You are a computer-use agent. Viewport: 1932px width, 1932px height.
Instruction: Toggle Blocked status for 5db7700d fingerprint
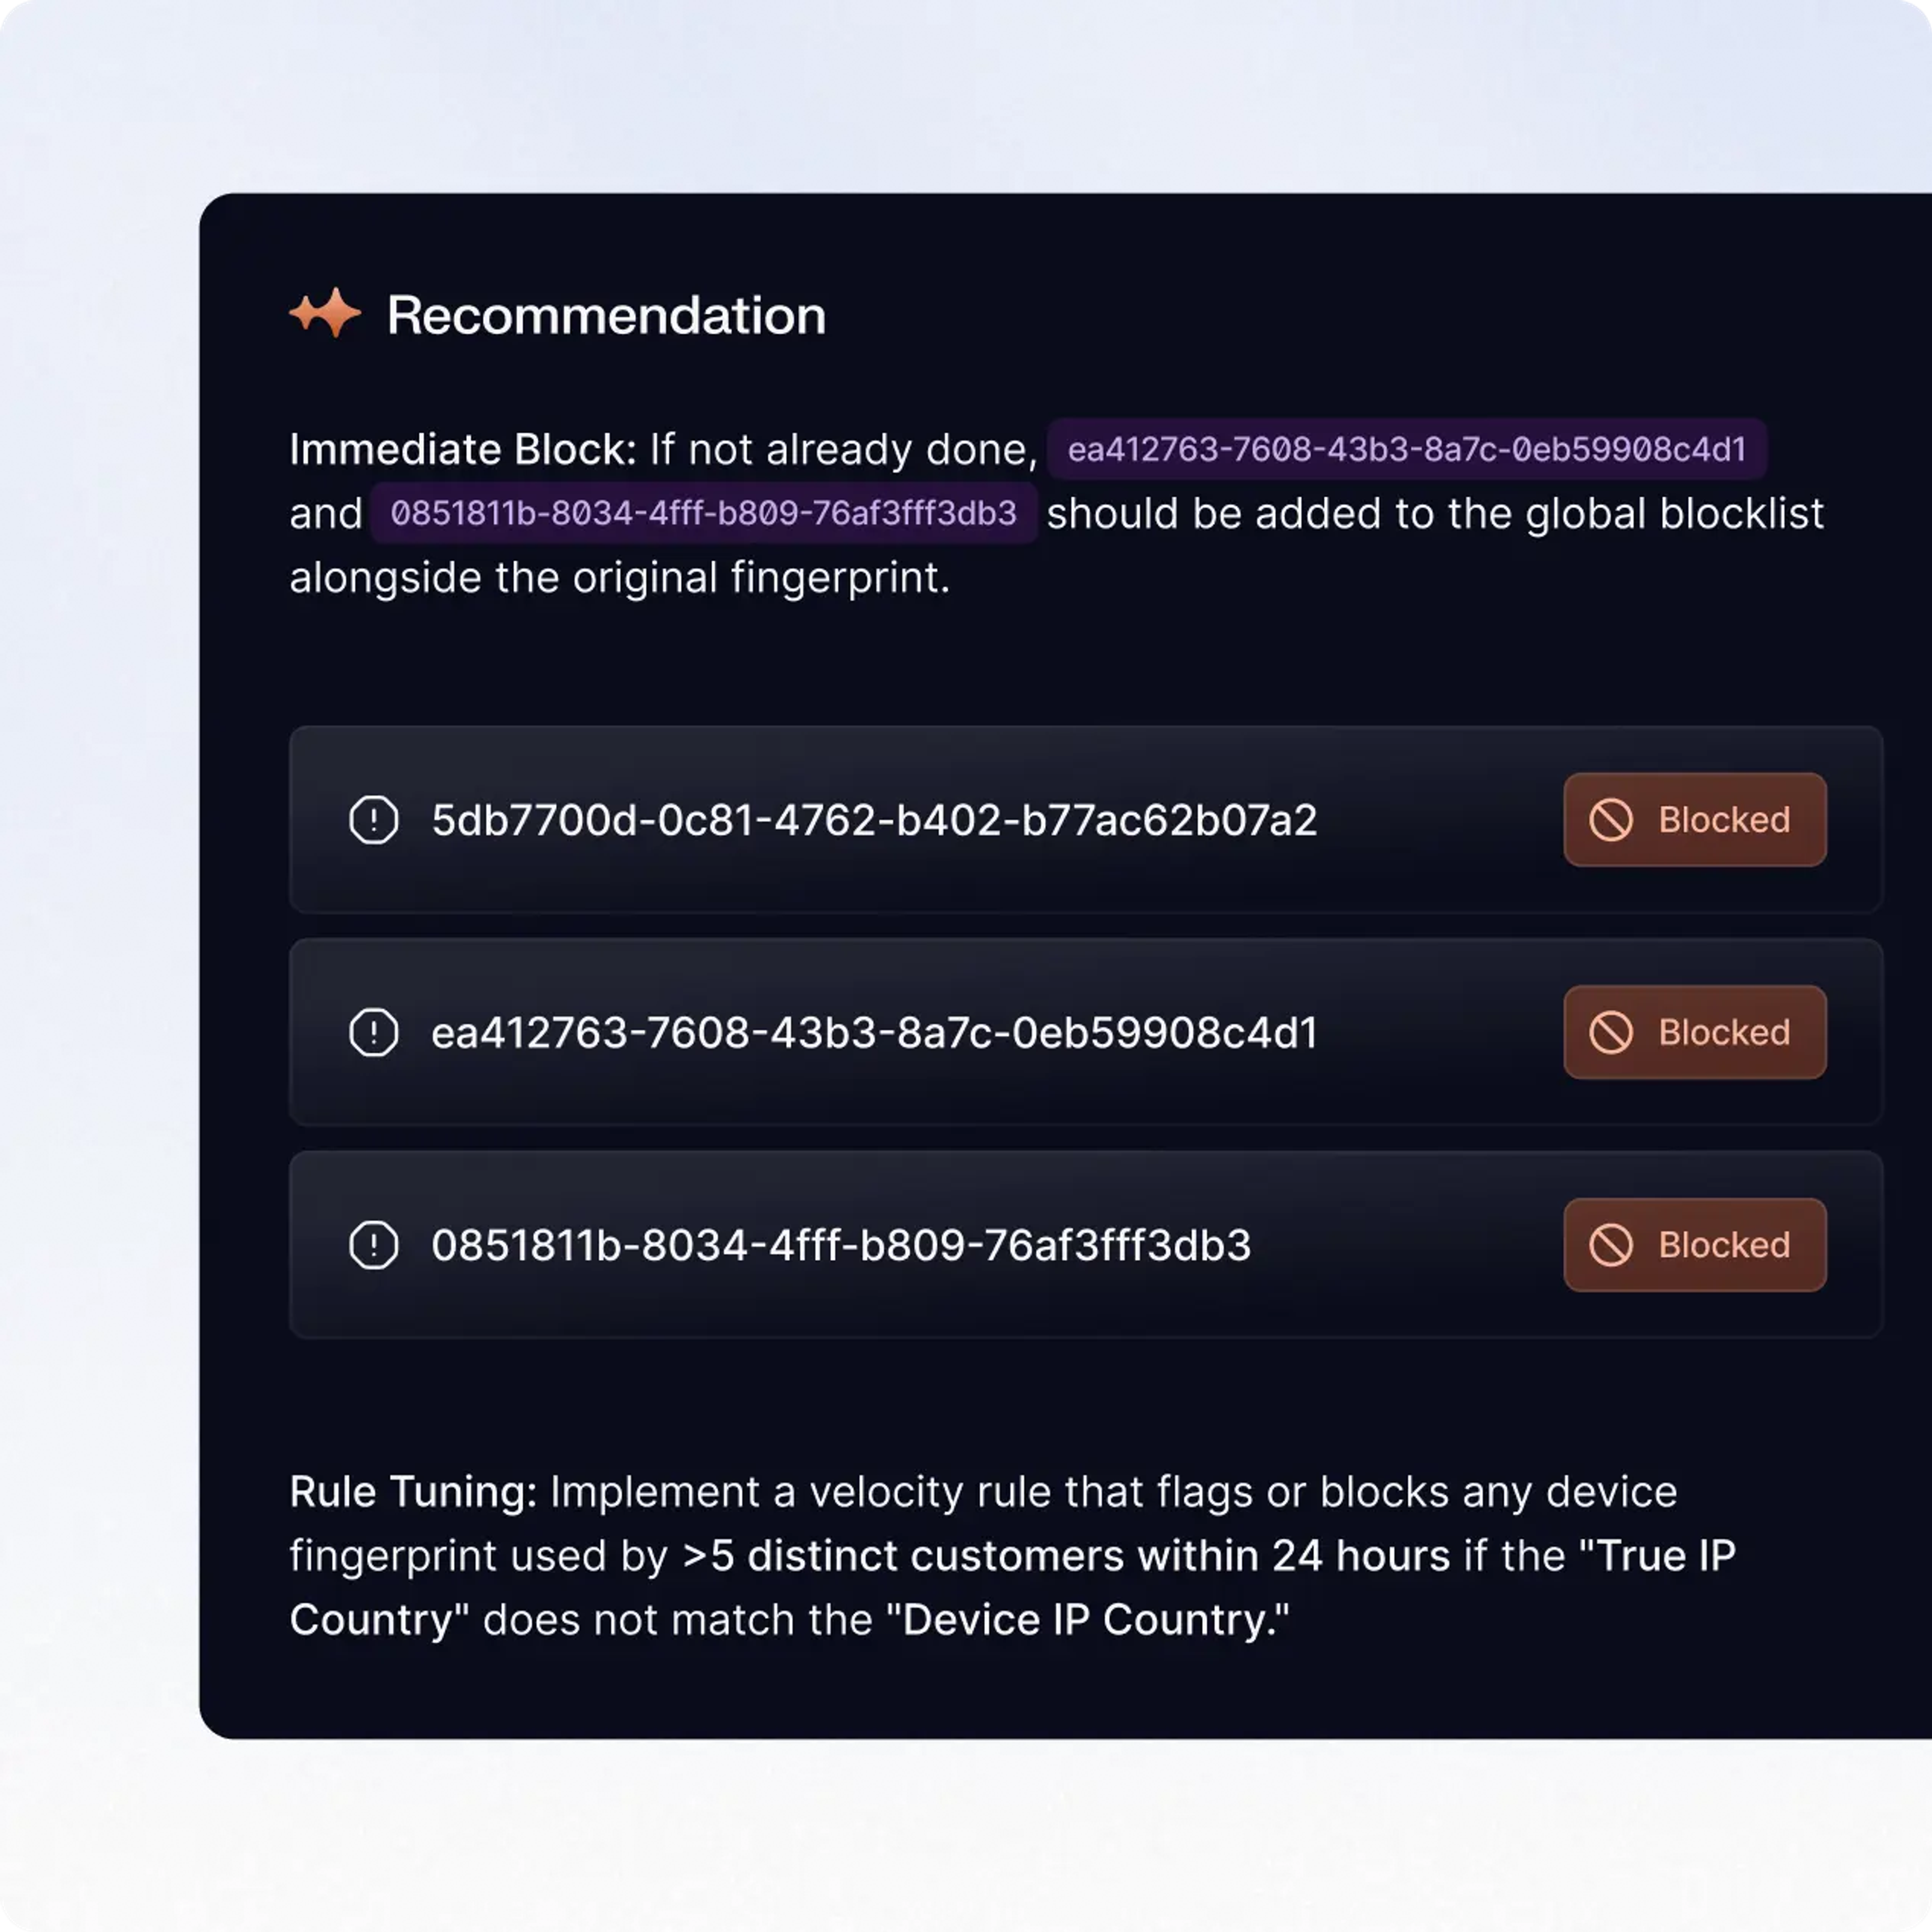point(1695,820)
